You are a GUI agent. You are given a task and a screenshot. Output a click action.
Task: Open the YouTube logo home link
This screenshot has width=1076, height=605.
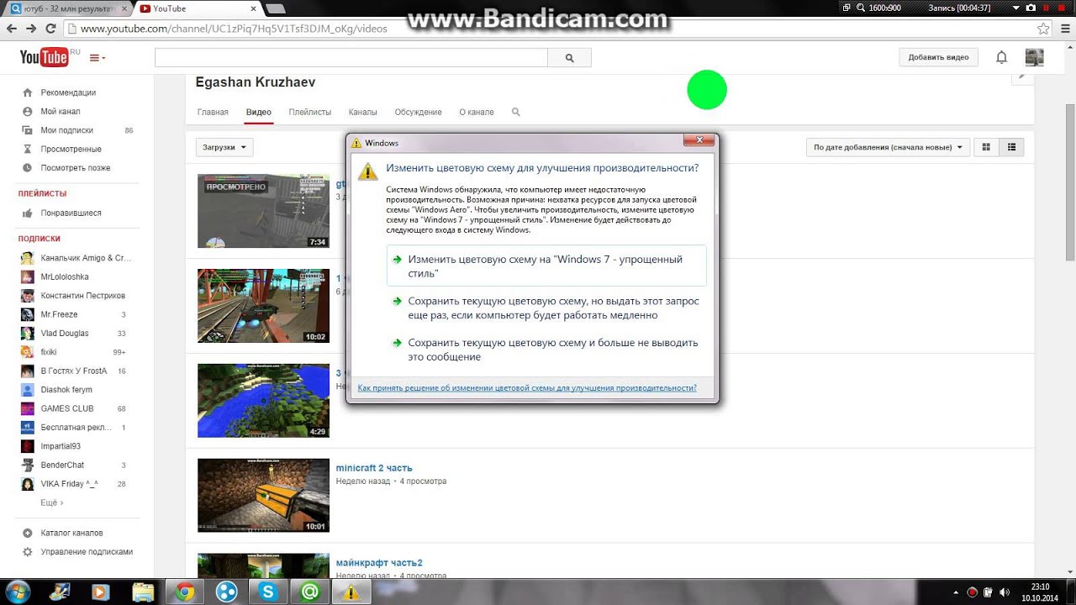click(44, 57)
